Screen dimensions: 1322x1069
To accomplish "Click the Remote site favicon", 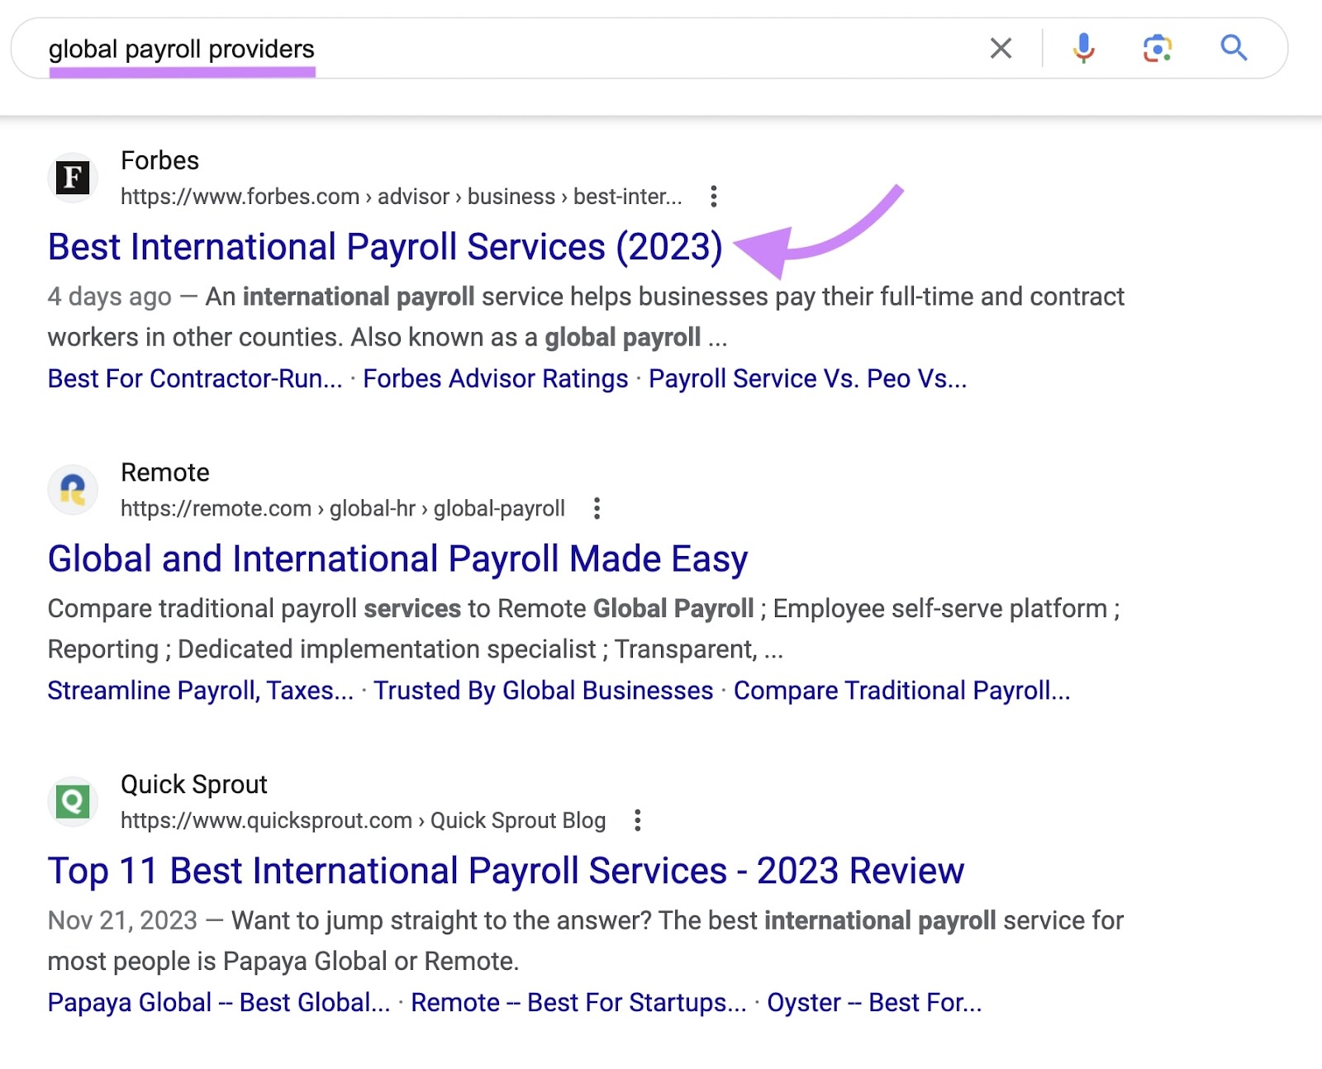I will pyautogui.click(x=73, y=490).
